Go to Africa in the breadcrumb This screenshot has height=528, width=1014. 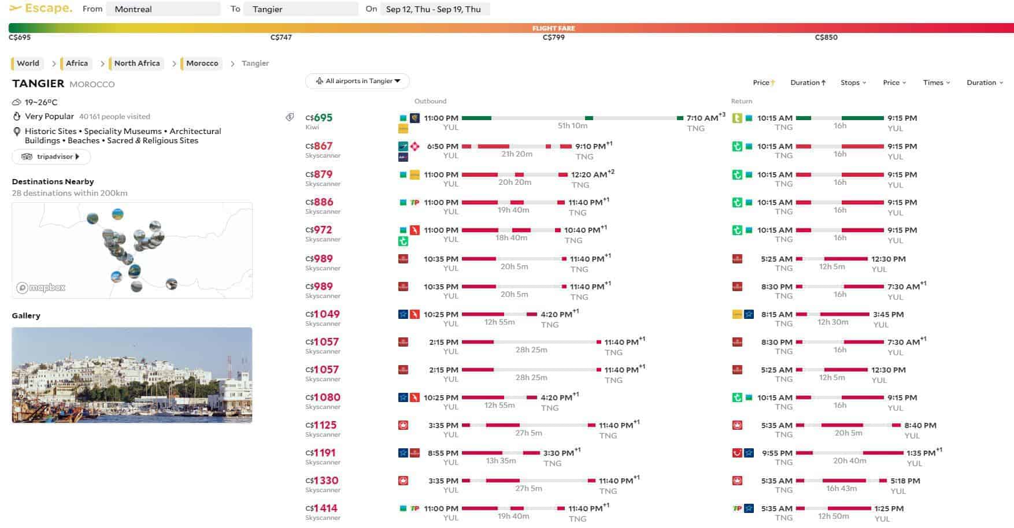[x=76, y=64]
